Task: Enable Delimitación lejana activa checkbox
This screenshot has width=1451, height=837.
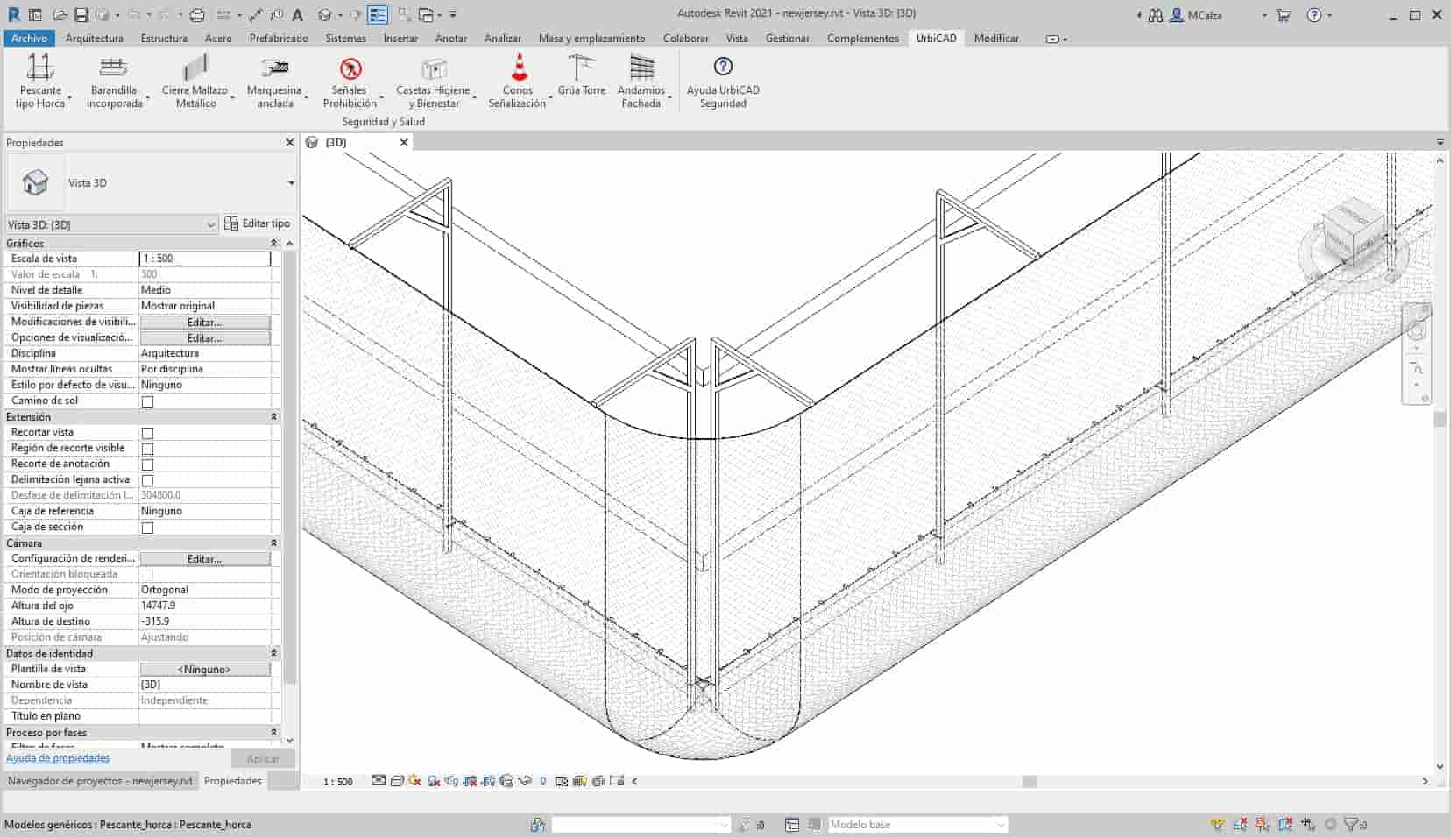Action: tap(147, 480)
